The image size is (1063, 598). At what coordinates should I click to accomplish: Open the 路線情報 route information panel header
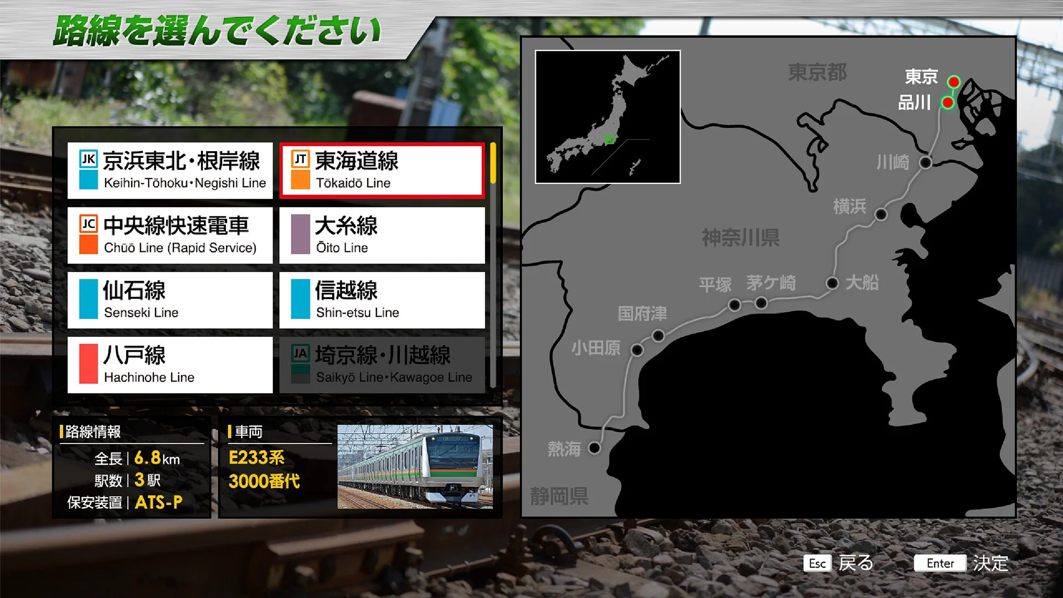coord(91,432)
